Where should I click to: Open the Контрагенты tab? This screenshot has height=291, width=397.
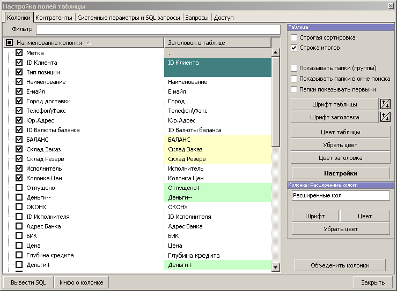54,18
